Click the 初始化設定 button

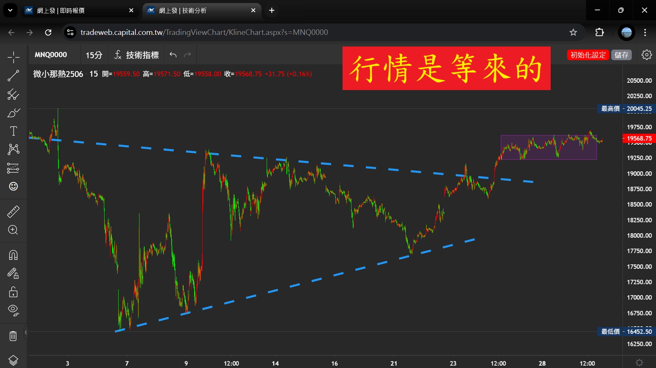pyautogui.click(x=588, y=55)
